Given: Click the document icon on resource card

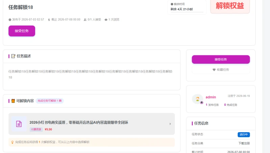Looking at the screenshot, I should (x=19, y=124).
